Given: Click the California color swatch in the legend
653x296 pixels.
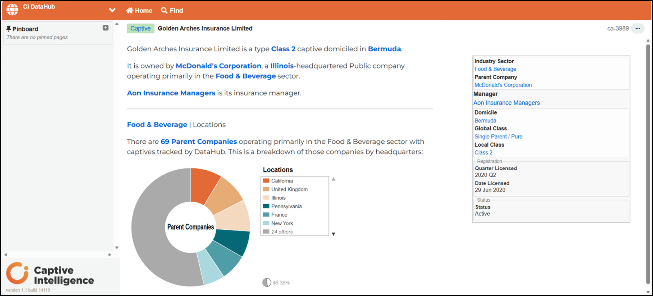Looking at the screenshot, I should click(266, 181).
